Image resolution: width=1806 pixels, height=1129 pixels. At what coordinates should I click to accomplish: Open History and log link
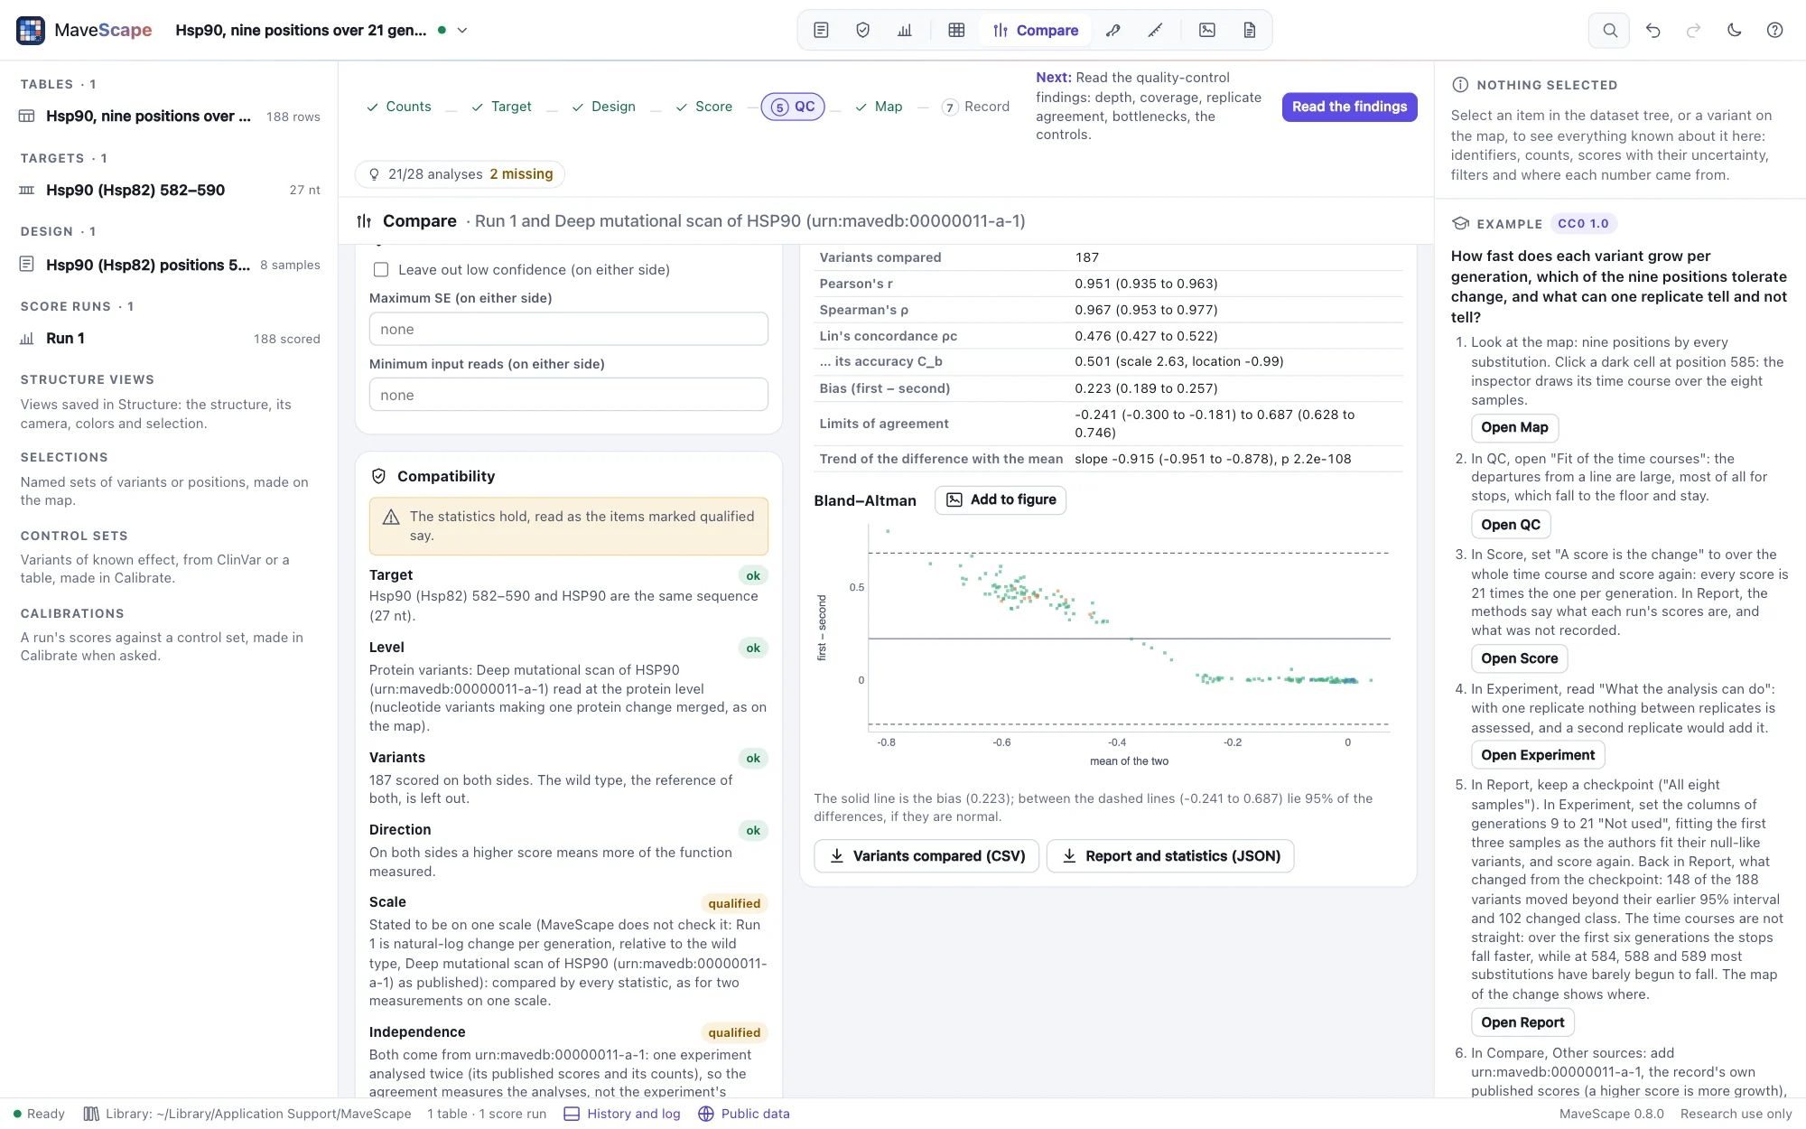pyautogui.click(x=622, y=1114)
